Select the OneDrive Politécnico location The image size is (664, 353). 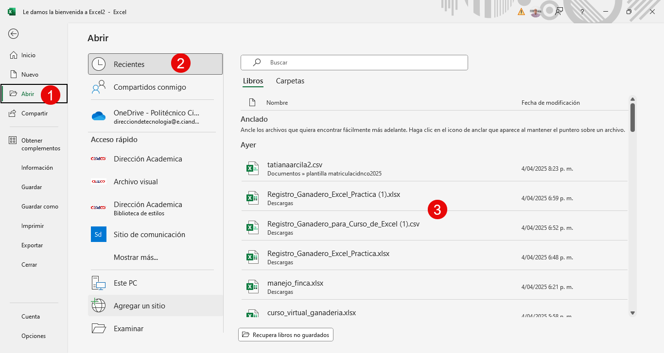coord(155,117)
